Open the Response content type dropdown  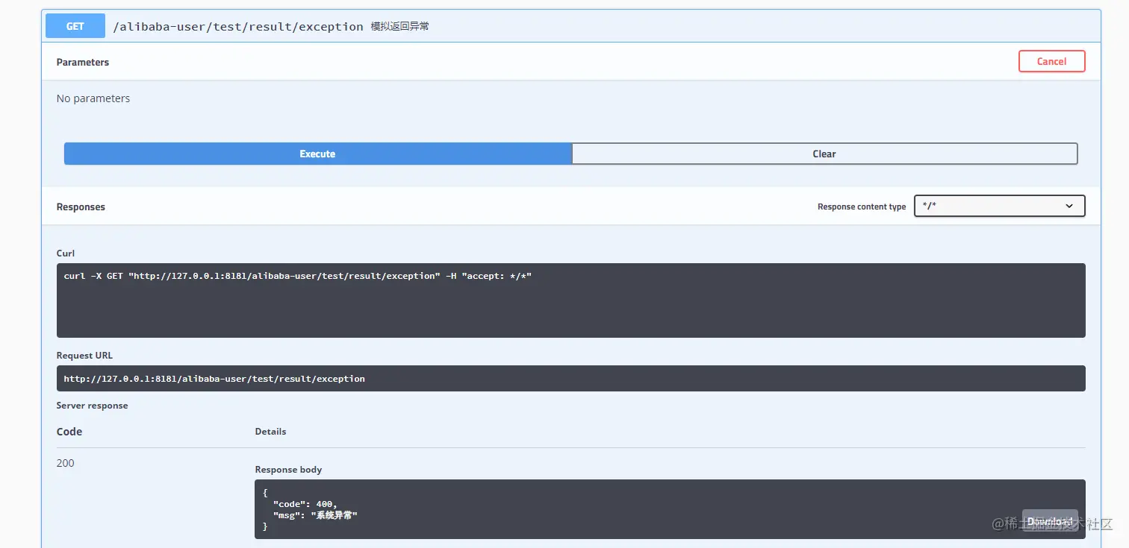point(999,206)
